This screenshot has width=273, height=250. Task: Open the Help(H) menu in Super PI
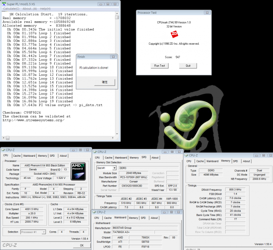pos(45,9)
